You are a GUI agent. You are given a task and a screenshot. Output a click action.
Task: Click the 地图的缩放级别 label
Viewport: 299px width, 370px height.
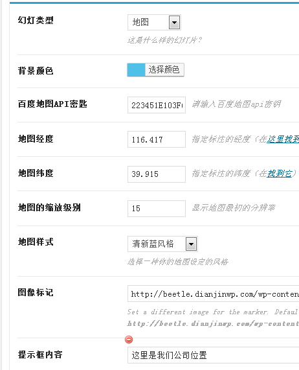(49, 207)
